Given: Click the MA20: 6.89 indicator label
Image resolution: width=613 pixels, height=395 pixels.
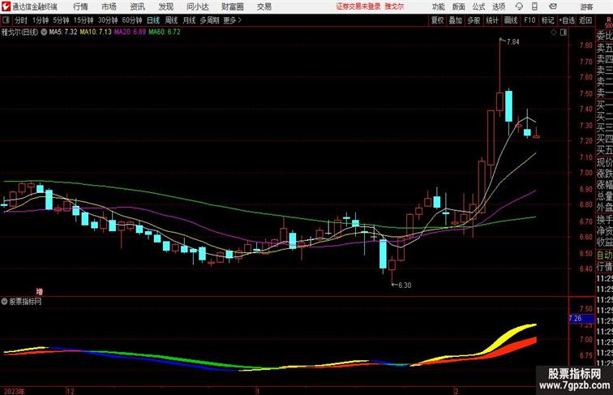Looking at the screenshot, I should [130, 32].
